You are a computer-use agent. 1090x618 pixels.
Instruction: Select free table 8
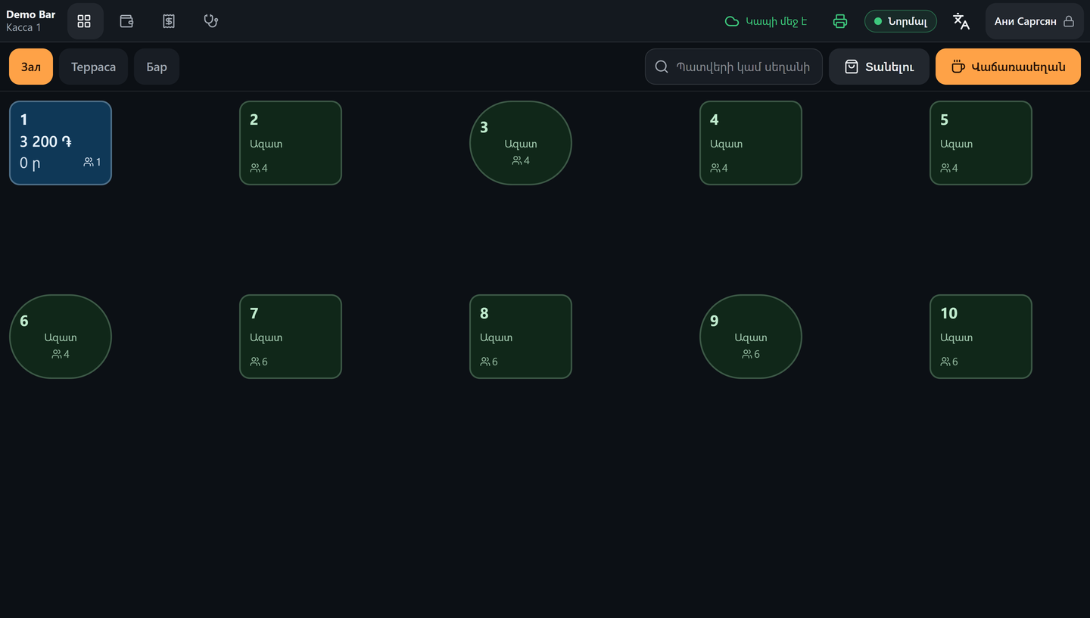[521, 337]
